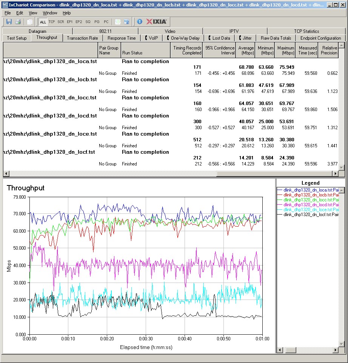Click the green locc.tst legend entry
The image size is (348, 363).
pos(308,200)
